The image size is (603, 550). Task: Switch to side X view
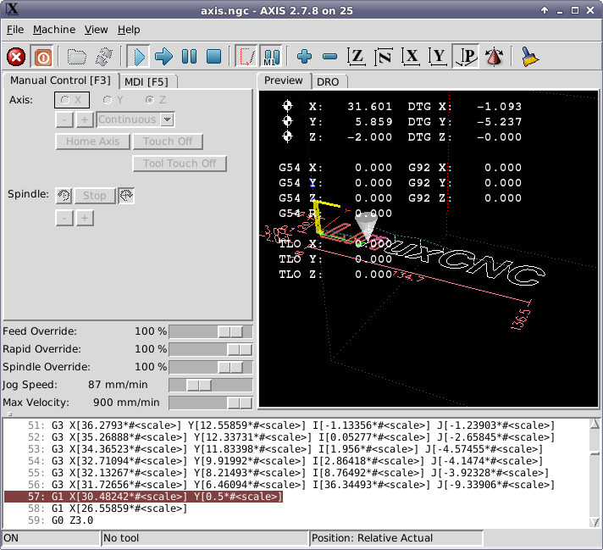point(411,57)
